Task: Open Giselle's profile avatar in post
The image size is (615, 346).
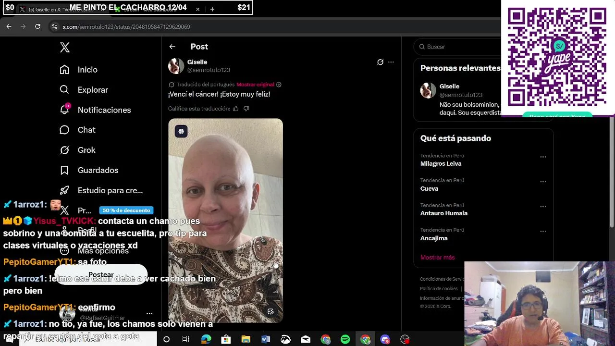Action: 176,66
